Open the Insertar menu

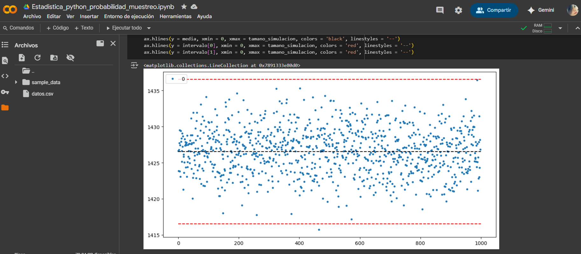(x=89, y=17)
